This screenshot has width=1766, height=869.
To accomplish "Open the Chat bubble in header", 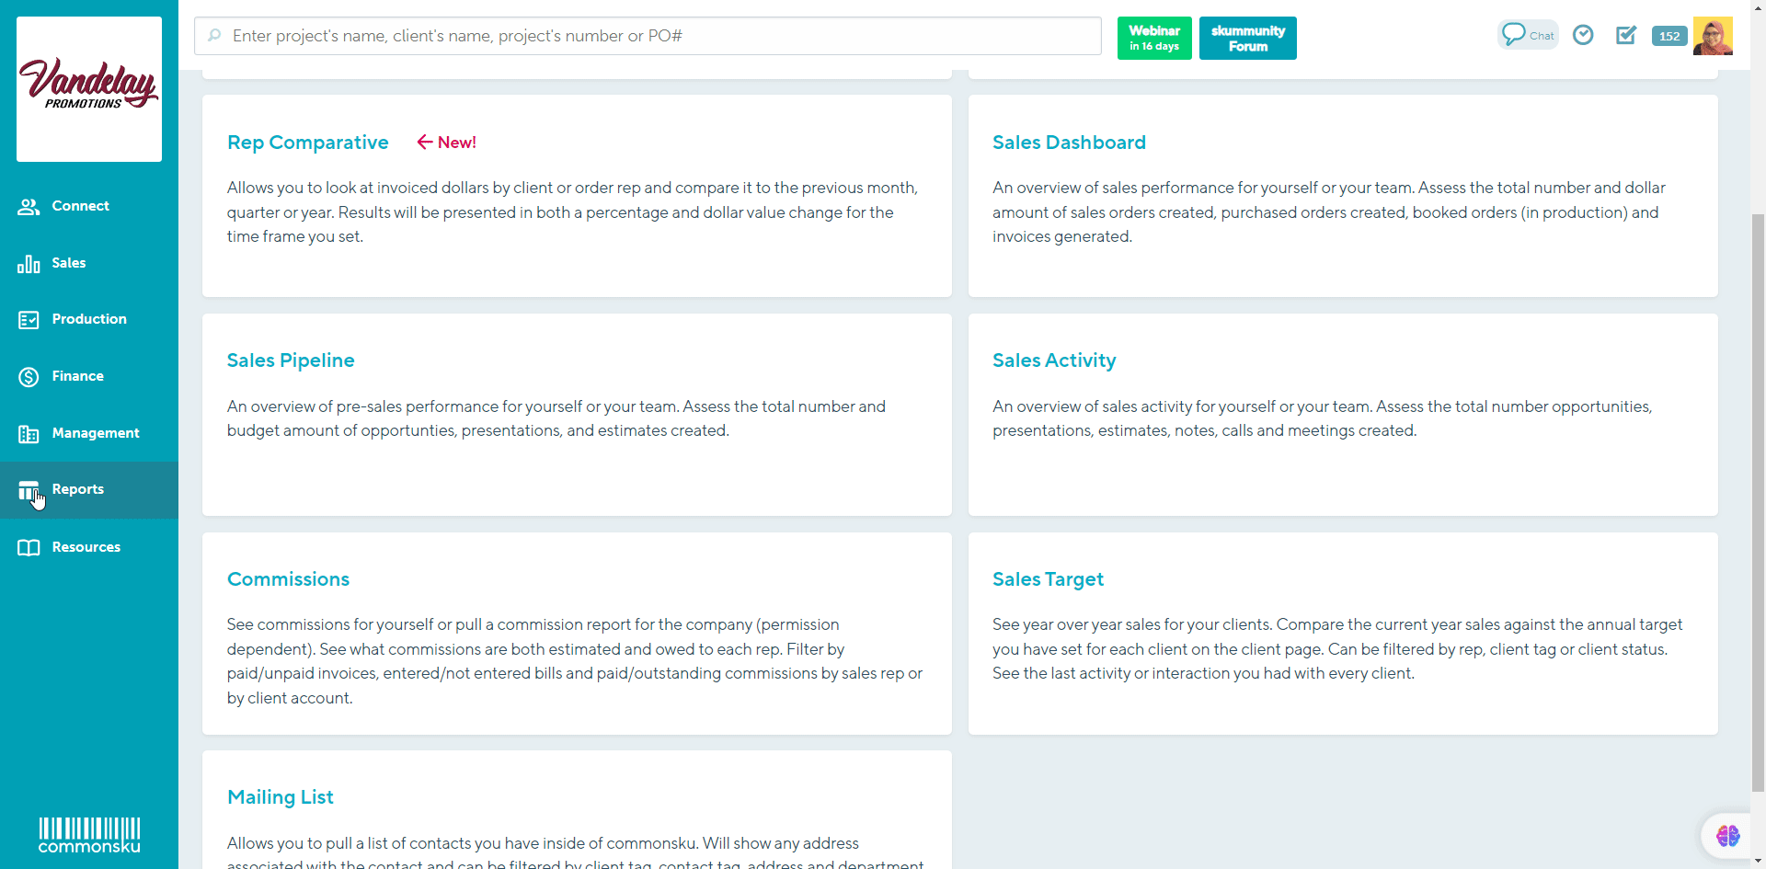I will [1527, 35].
